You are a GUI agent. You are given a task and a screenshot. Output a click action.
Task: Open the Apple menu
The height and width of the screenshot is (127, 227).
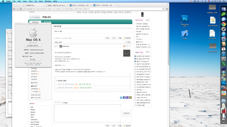[3, 1]
